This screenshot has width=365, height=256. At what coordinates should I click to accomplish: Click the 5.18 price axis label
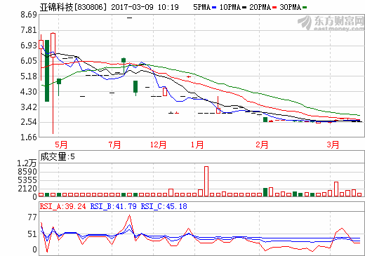click(x=29, y=76)
